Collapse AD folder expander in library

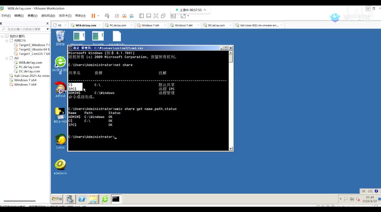pos(7,58)
